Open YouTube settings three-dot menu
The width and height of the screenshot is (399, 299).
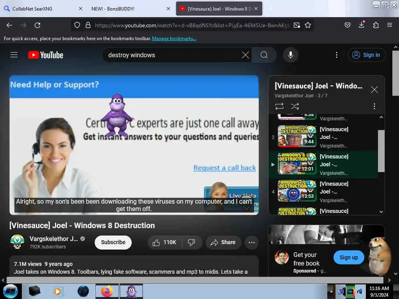(x=336, y=55)
